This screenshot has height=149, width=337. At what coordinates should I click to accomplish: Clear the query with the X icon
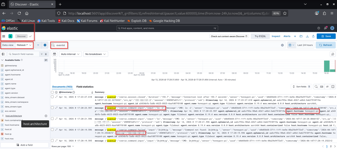pyautogui.click(x=282, y=45)
